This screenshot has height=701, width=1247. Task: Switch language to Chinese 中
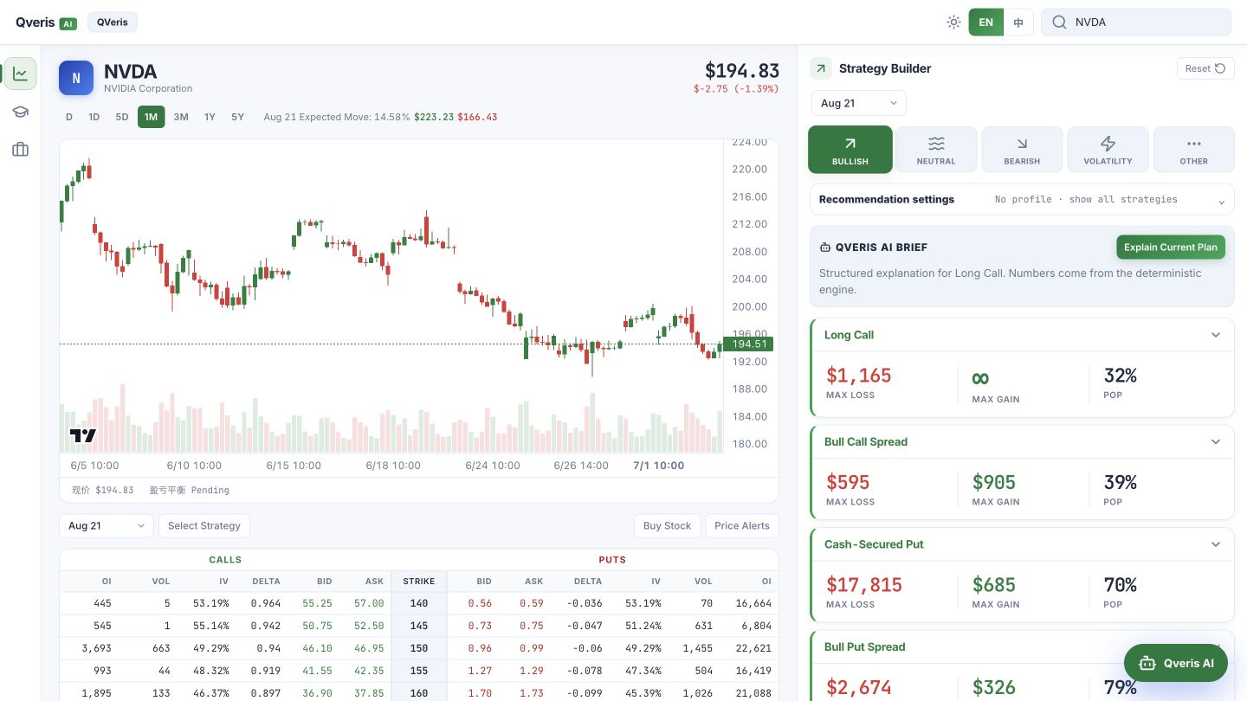click(1018, 23)
